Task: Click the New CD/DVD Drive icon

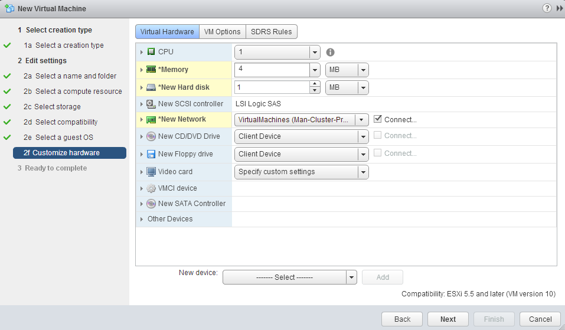Action: pos(151,136)
